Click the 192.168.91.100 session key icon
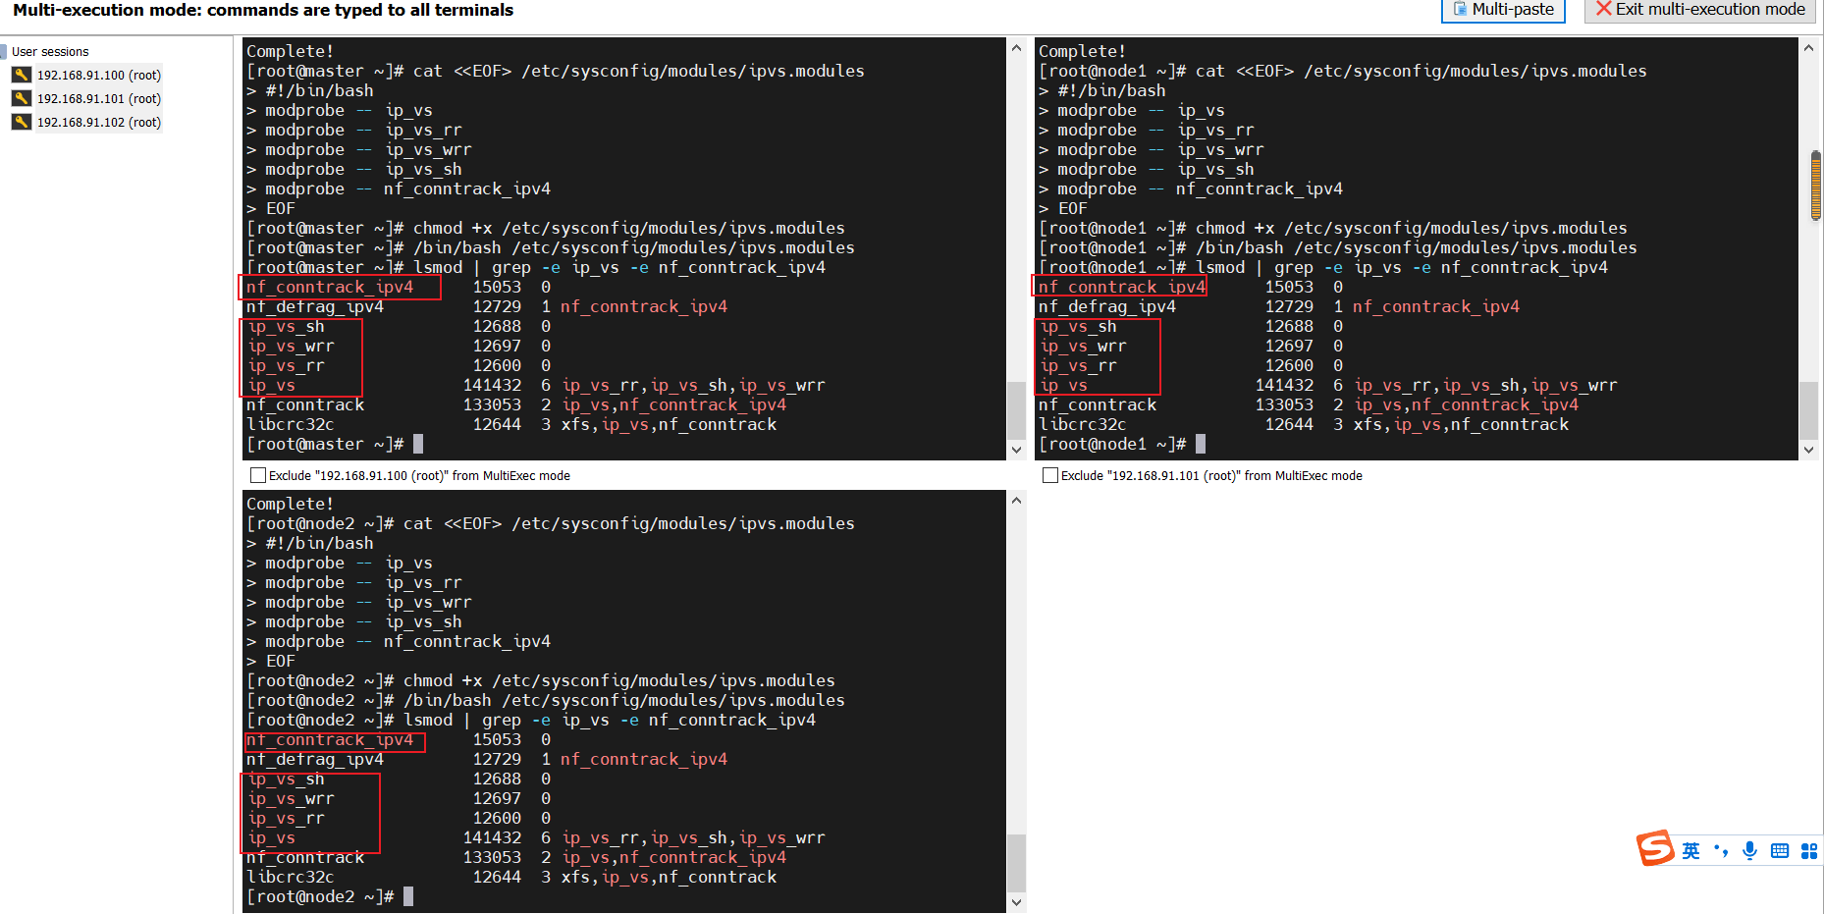 click(22, 75)
